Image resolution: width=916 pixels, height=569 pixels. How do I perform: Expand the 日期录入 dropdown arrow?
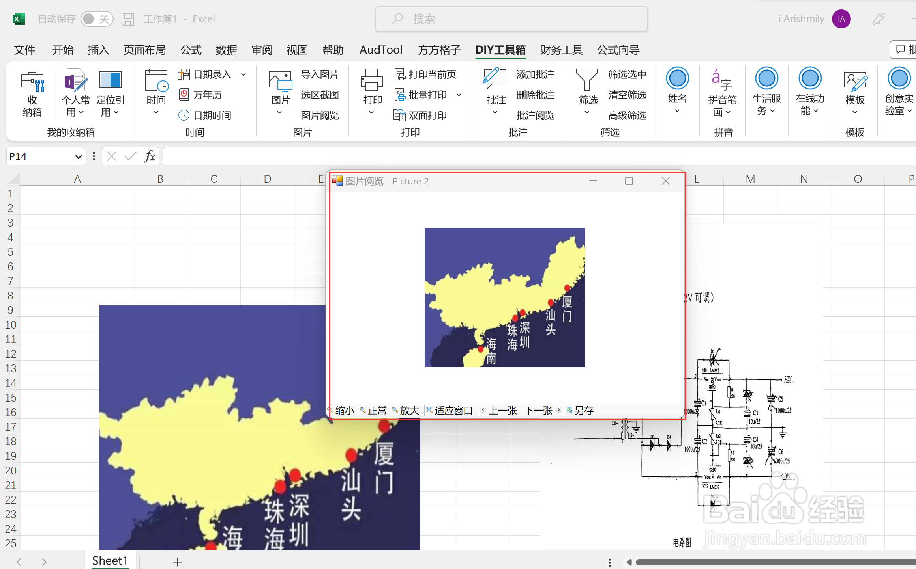tap(244, 74)
